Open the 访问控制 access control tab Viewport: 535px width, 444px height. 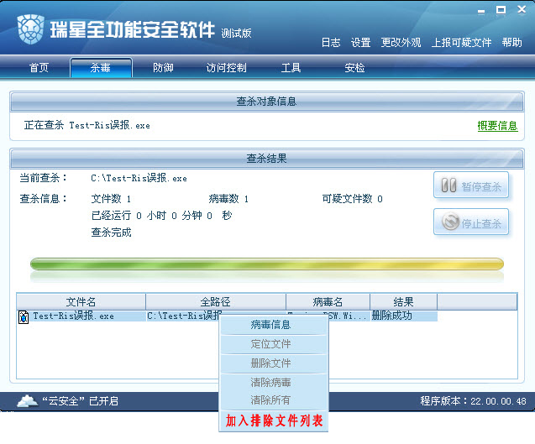[x=226, y=67]
